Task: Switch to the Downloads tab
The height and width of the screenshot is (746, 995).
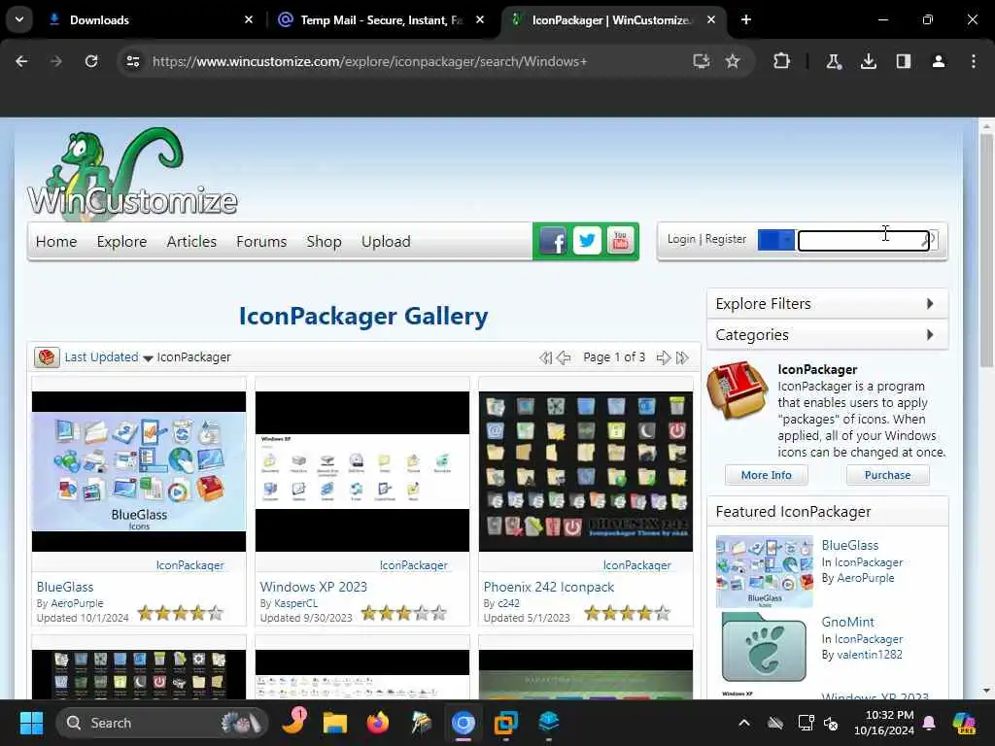Action: click(x=151, y=19)
